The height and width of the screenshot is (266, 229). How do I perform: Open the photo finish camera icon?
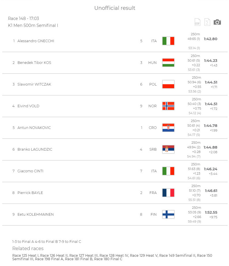click(217, 22)
